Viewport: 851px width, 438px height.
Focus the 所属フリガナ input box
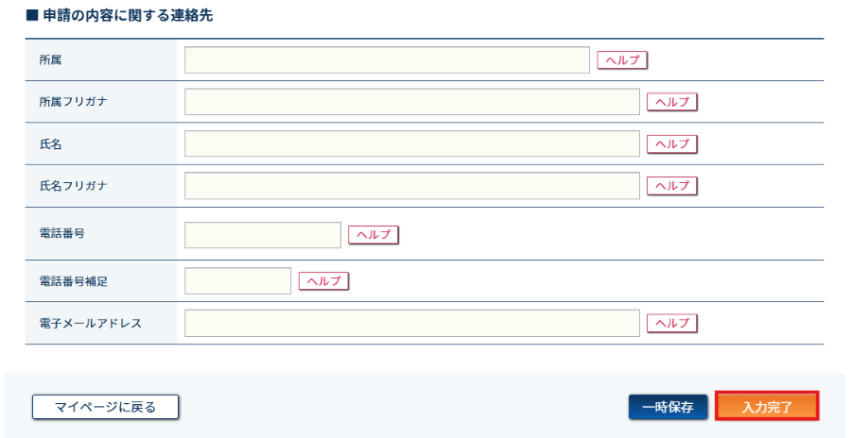[411, 102]
